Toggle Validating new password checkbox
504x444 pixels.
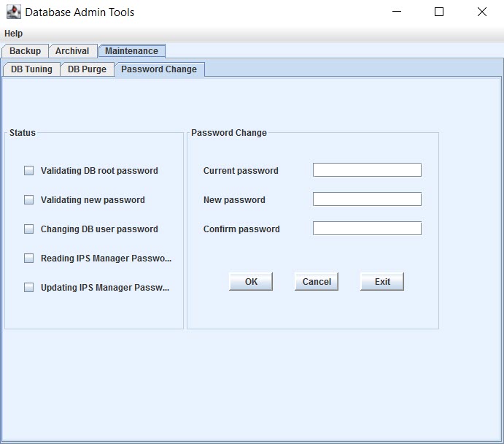[x=28, y=200]
